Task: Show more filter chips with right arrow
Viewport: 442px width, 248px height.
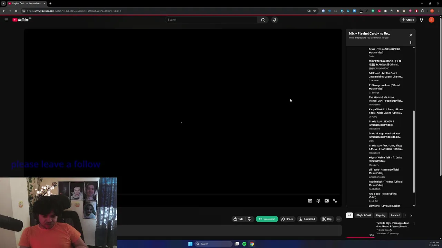Action: (411, 215)
